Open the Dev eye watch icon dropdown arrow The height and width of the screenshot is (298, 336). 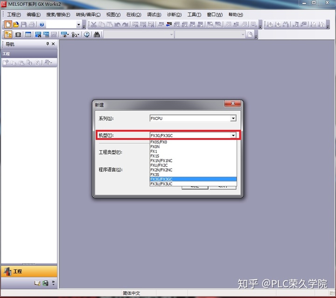click(x=68, y=34)
